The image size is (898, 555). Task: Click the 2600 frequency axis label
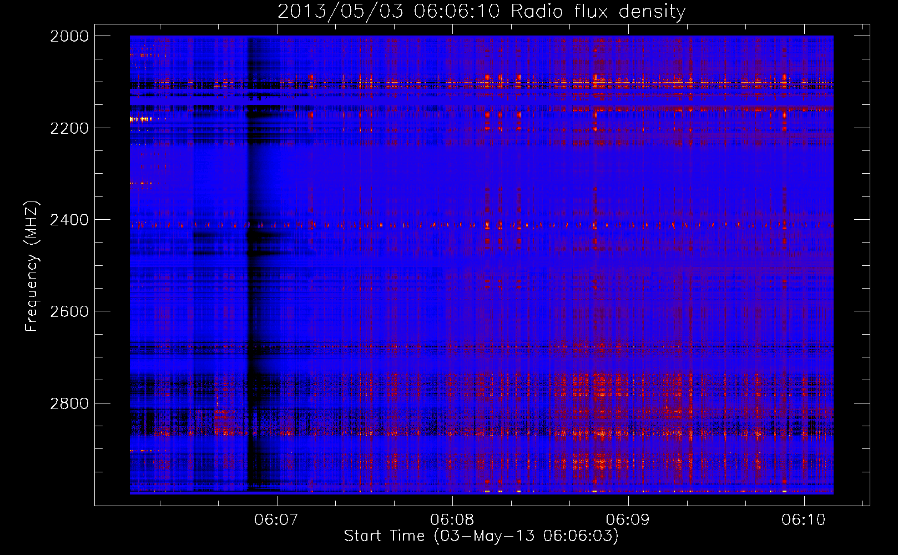click(x=69, y=311)
